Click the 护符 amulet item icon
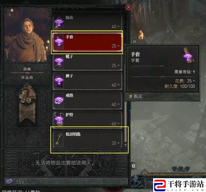Screen dimensions: 206x192 59,119
